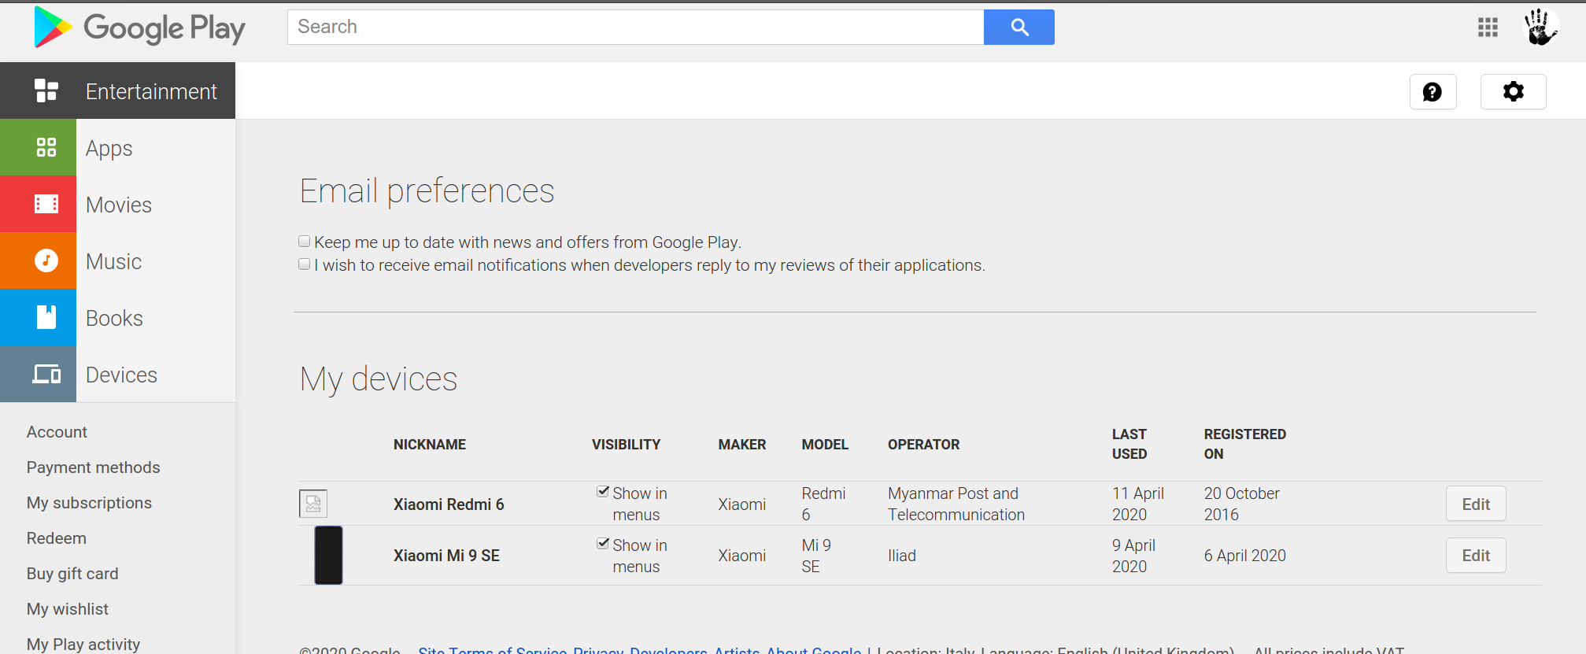1586x654 pixels.
Task: Click the nickname "Xiaomi Mi 9 SE"
Action: click(446, 556)
